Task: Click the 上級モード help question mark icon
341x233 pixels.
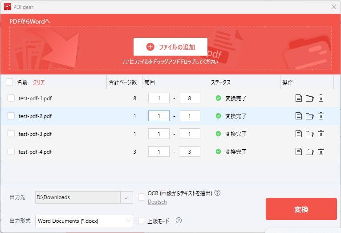Action: (x=179, y=221)
